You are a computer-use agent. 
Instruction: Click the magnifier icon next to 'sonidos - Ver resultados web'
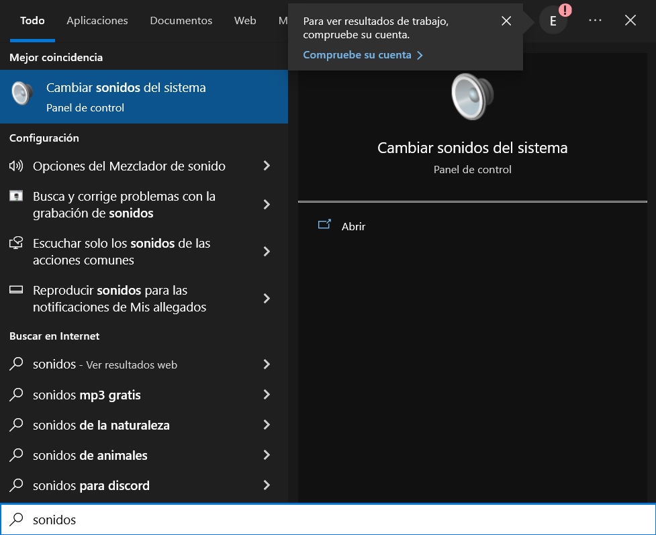pos(16,364)
